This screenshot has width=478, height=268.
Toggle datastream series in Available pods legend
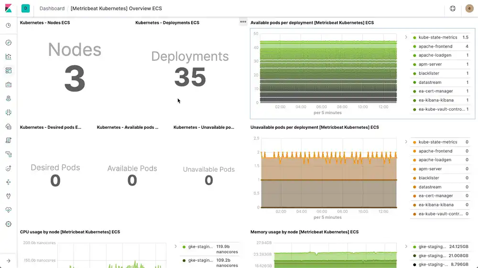tap(430, 82)
